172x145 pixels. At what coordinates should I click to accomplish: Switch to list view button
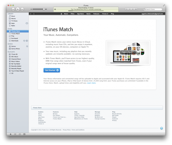coord(127,9)
